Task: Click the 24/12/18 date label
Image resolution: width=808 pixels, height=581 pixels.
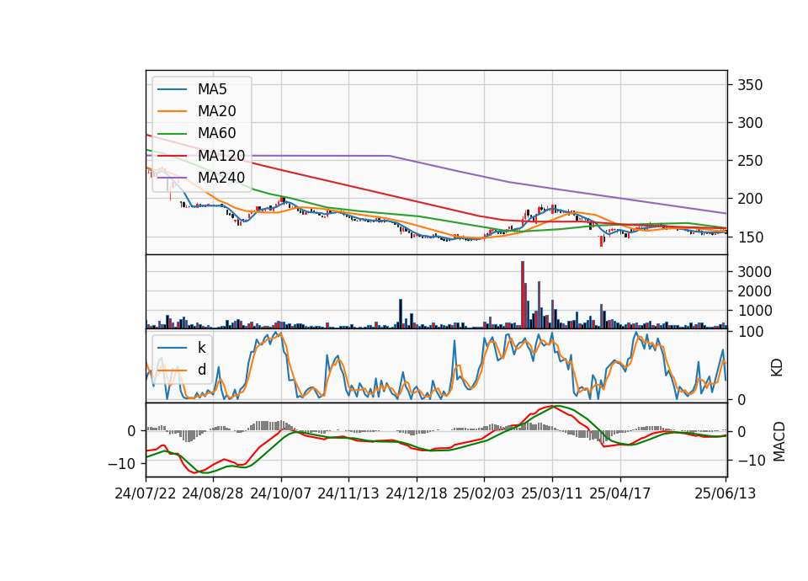Action: coord(417,493)
